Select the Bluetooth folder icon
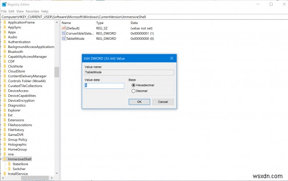Viewport: 288px width, 181px height. [5, 52]
